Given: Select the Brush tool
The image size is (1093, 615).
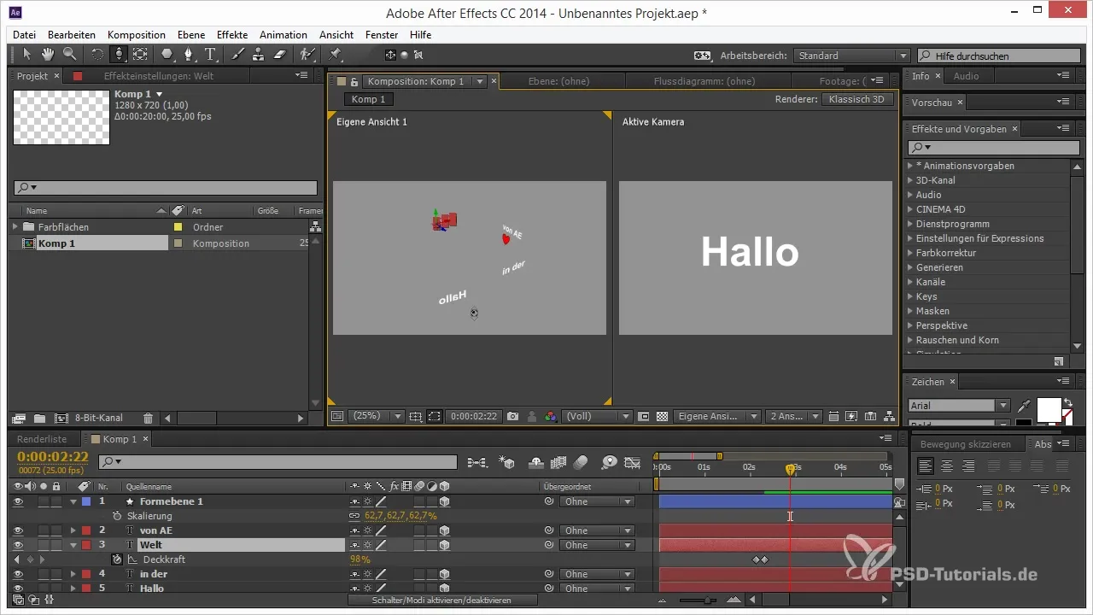Looking at the screenshot, I should point(238,55).
